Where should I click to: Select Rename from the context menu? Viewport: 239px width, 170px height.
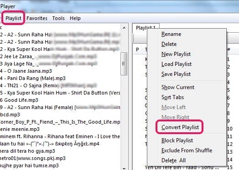(171, 34)
